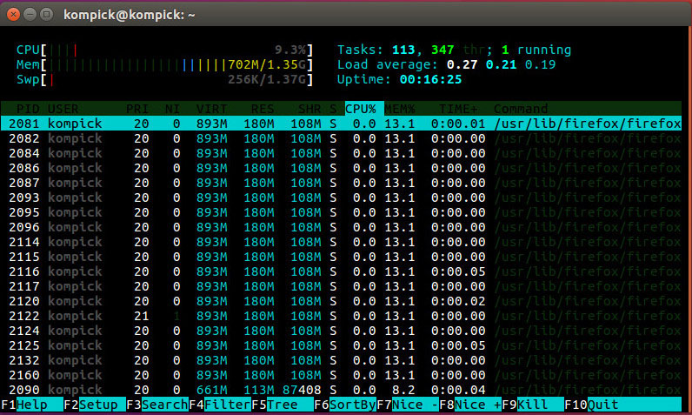
Task: Select process row with PID 2125
Action: click(x=341, y=345)
